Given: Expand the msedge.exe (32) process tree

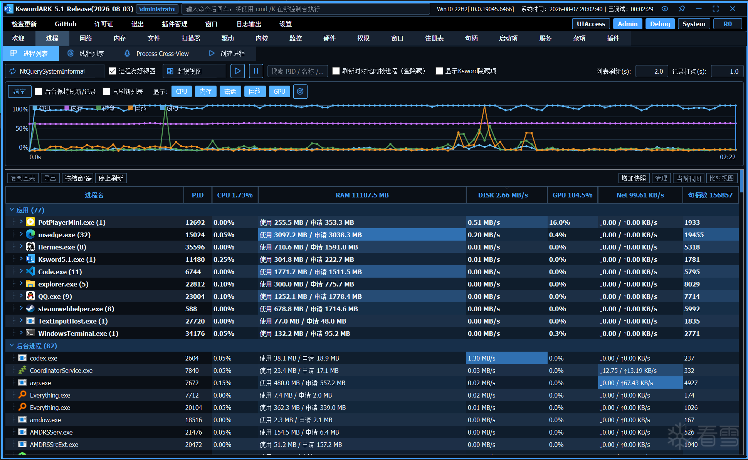Looking at the screenshot, I should point(21,234).
